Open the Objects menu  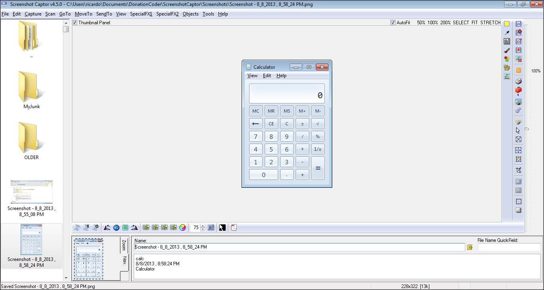tap(190, 14)
